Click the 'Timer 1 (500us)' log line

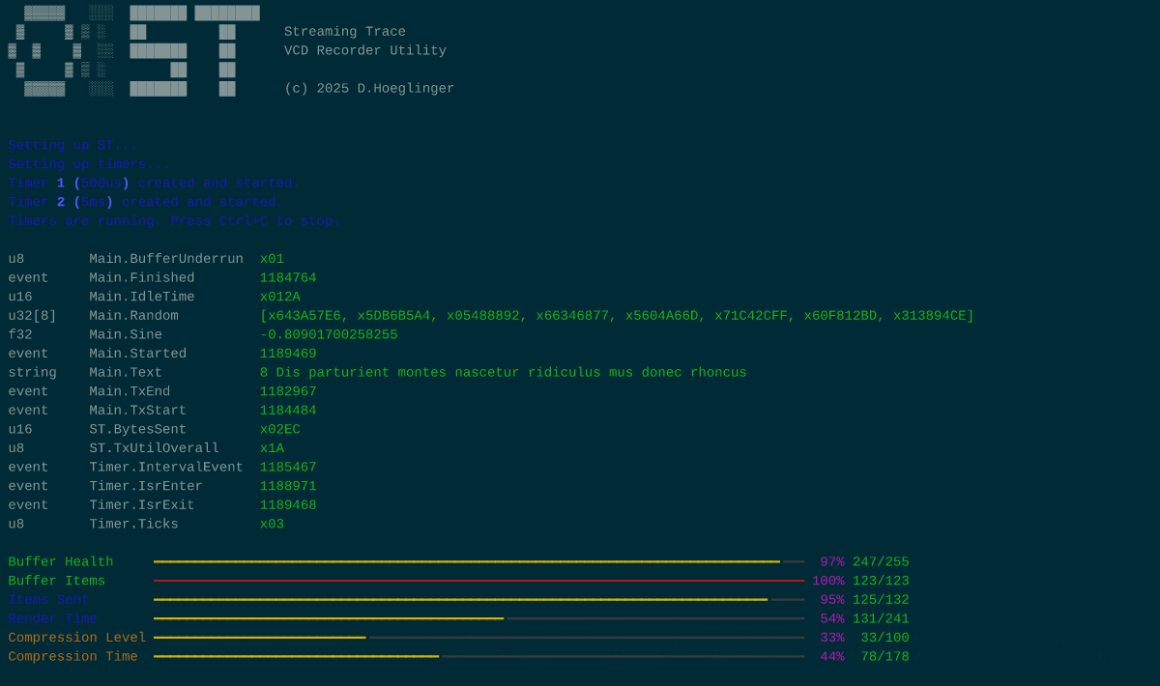[x=155, y=184]
